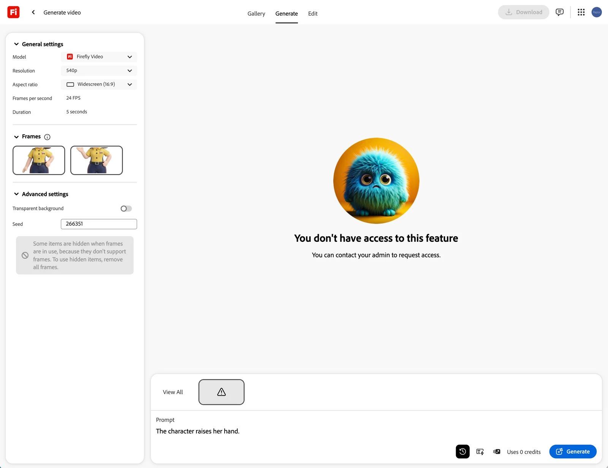Image resolution: width=608 pixels, height=468 pixels.
Task: Click the 'Generate video' page title
Action: (x=62, y=13)
